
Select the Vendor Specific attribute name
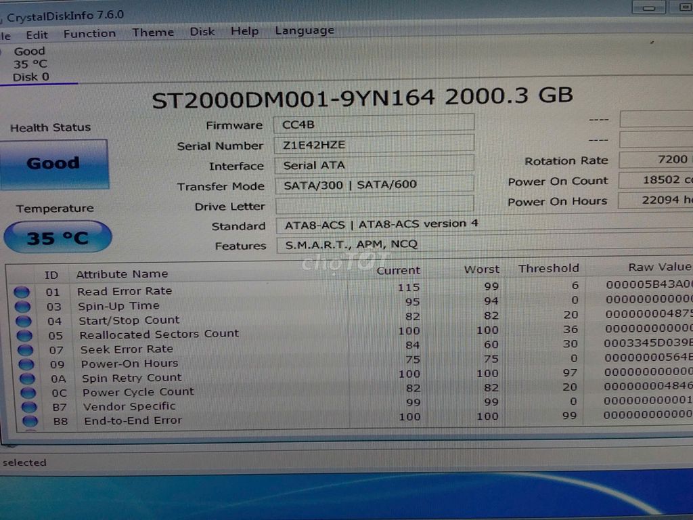(x=129, y=406)
